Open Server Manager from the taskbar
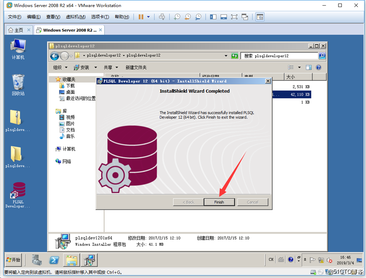Screen dimensions: 366x278 coord(37,260)
